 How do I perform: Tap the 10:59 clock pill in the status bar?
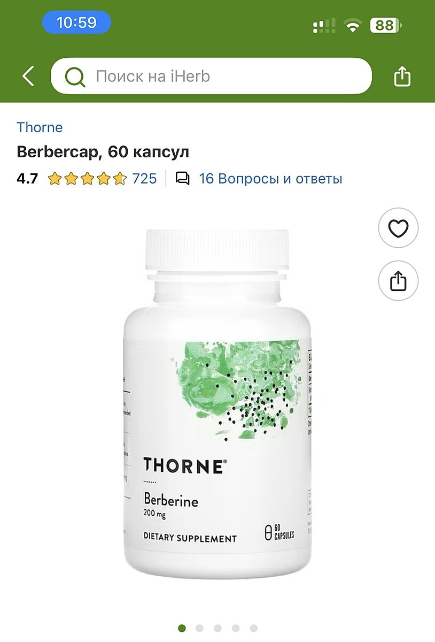(x=76, y=22)
